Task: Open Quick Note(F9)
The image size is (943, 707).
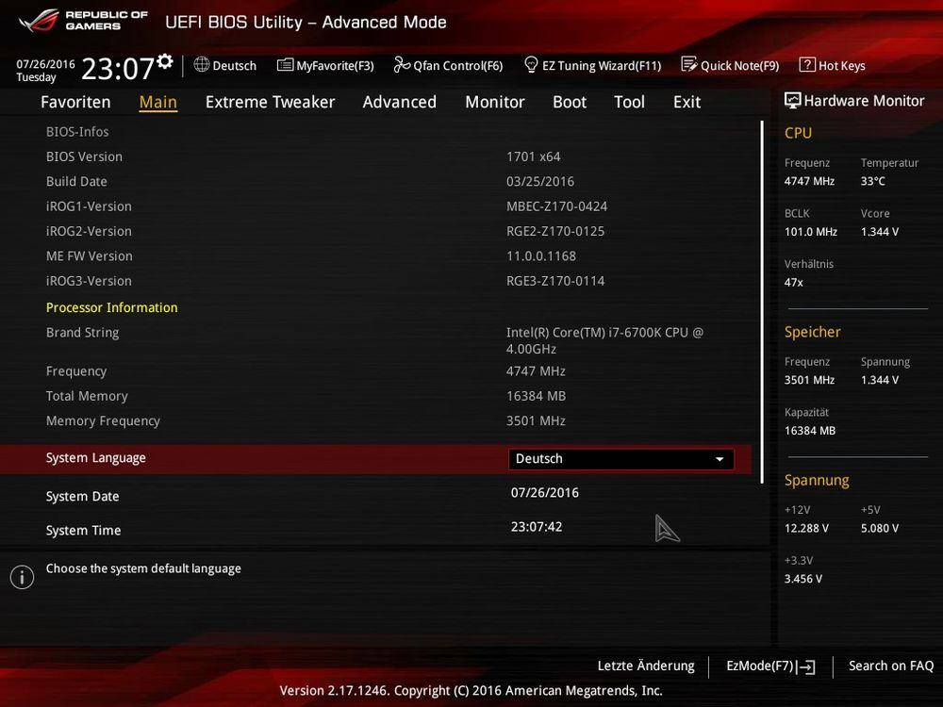Action: tap(730, 66)
